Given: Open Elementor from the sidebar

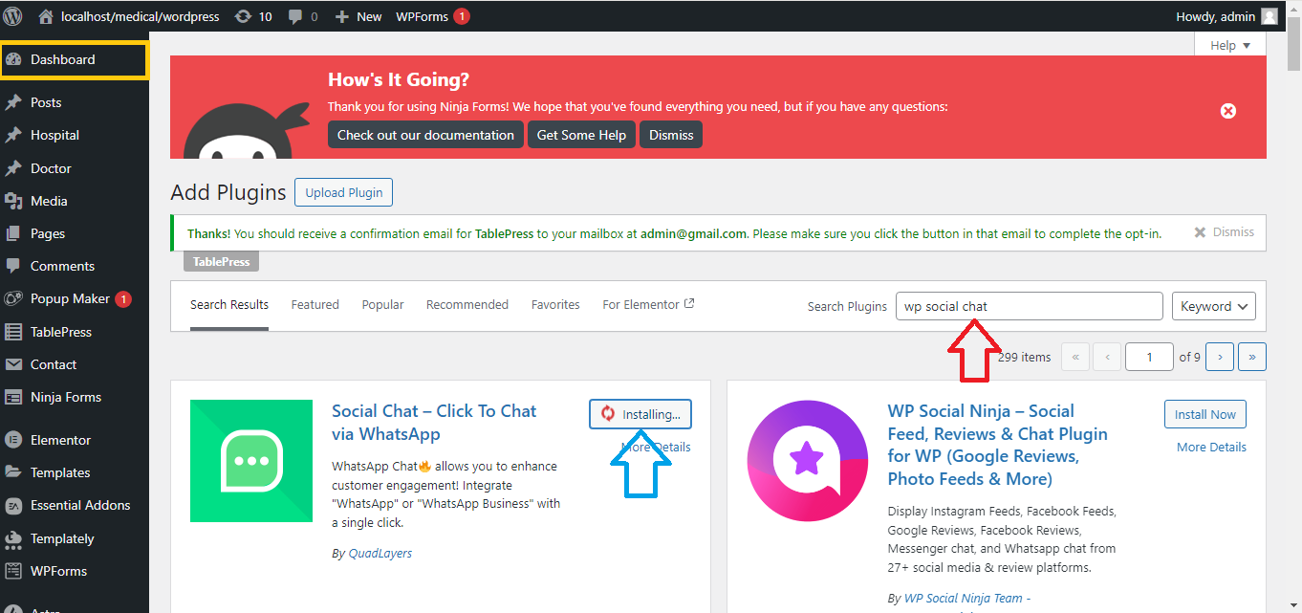Looking at the screenshot, I should 59,440.
